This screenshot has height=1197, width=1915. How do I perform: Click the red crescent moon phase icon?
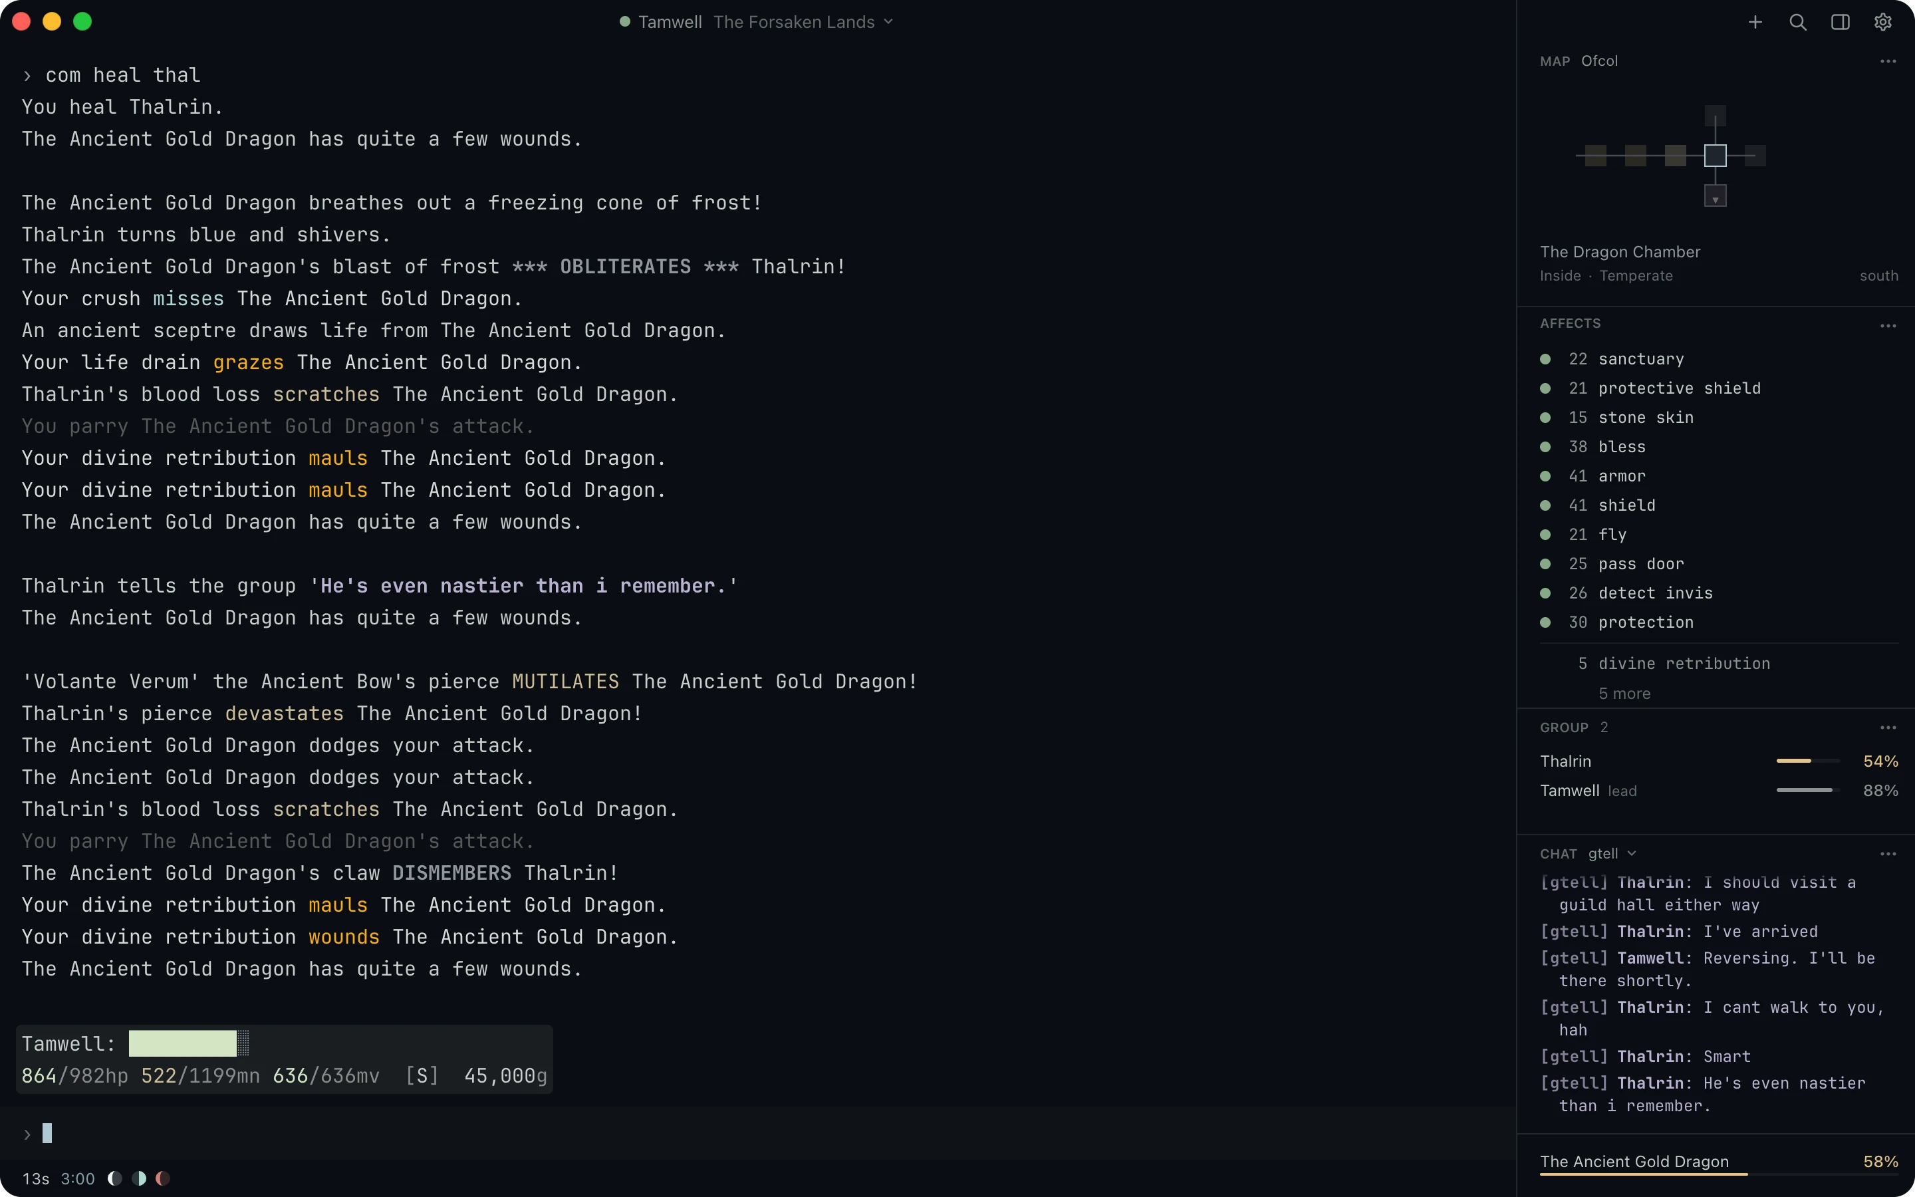point(163,1178)
